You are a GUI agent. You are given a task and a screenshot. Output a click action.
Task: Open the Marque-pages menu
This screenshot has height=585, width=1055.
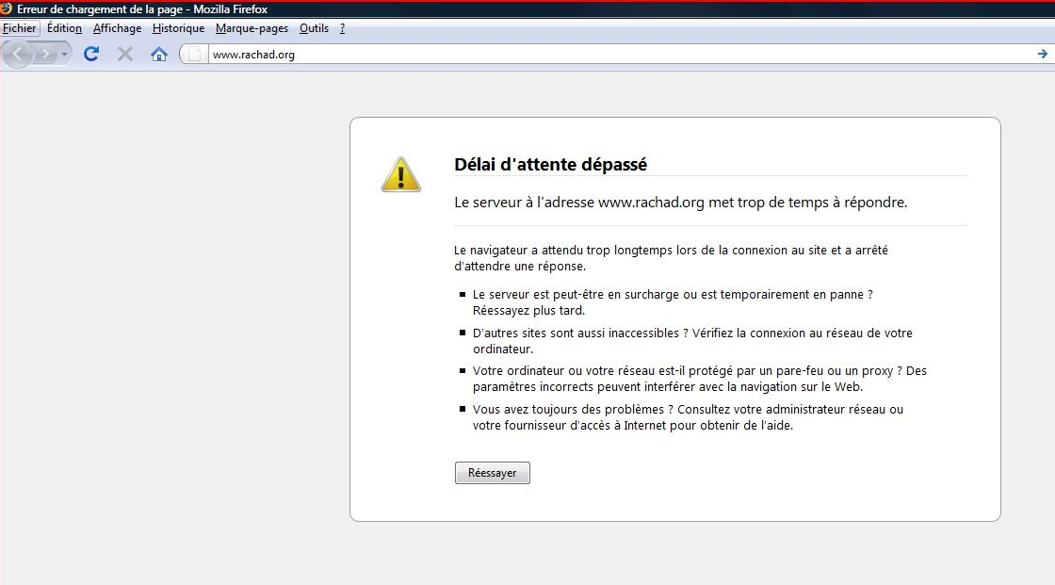[x=252, y=28]
